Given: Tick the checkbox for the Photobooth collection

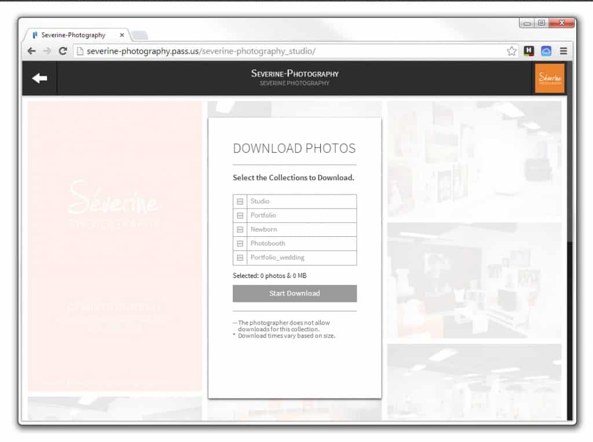Looking at the screenshot, I should point(240,243).
